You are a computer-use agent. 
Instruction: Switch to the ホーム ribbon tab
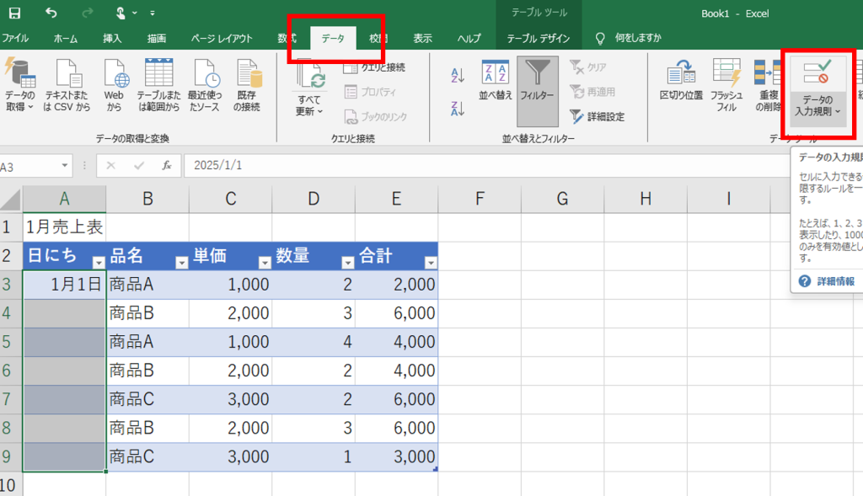66,39
